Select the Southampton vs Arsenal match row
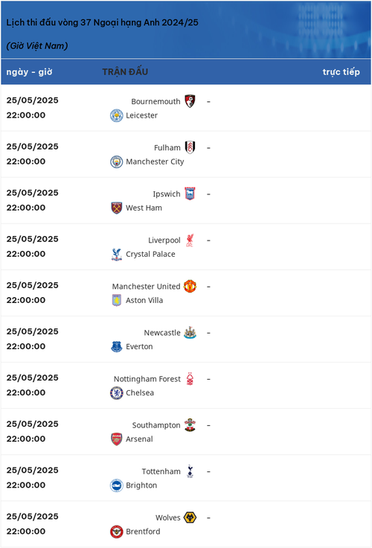 pyautogui.click(x=186, y=432)
